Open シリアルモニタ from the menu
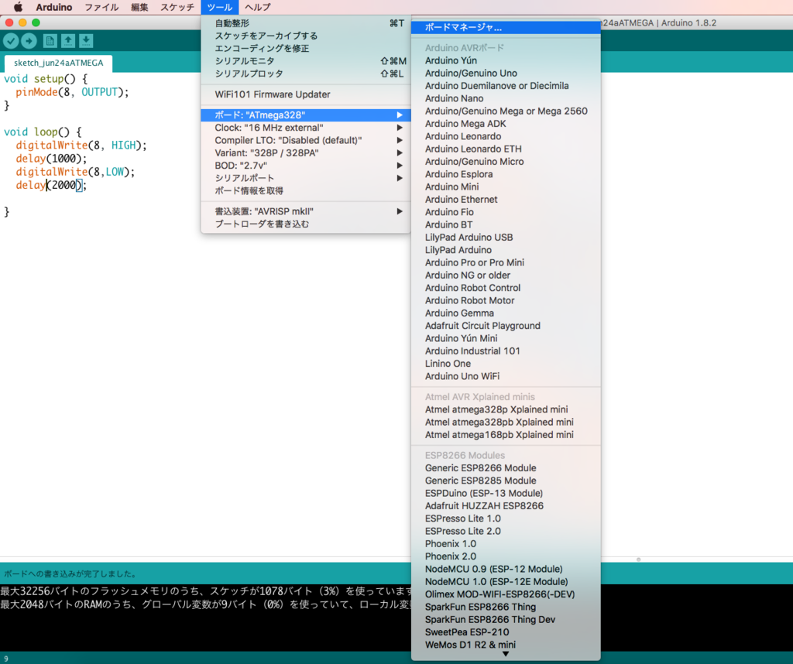This screenshot has height=664, width=793. 305,61
